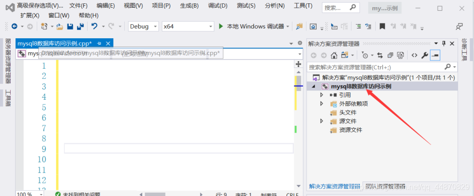Close the Solution Explorer panel
Screen dimensions: 474x196
click(452, 44)
